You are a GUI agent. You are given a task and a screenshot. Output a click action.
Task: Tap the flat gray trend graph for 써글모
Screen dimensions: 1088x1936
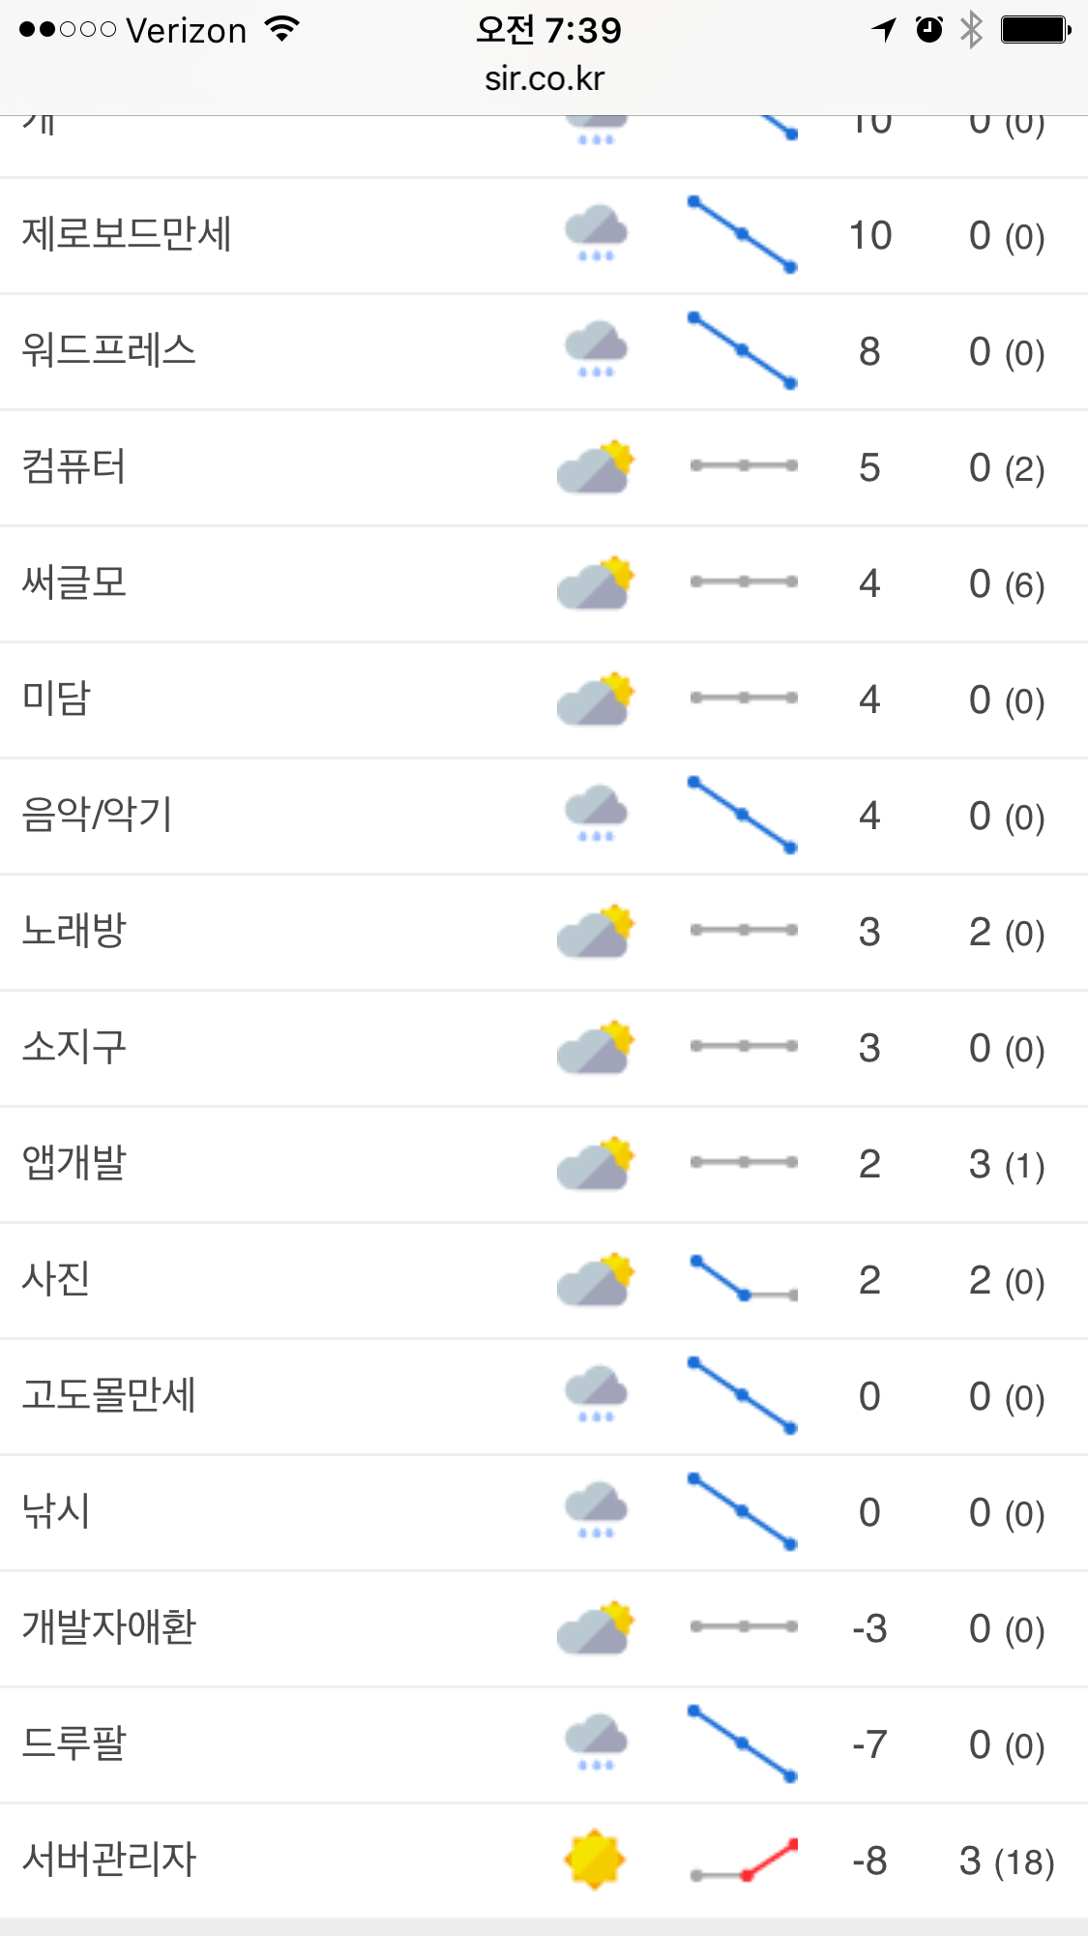click(744, 581)
